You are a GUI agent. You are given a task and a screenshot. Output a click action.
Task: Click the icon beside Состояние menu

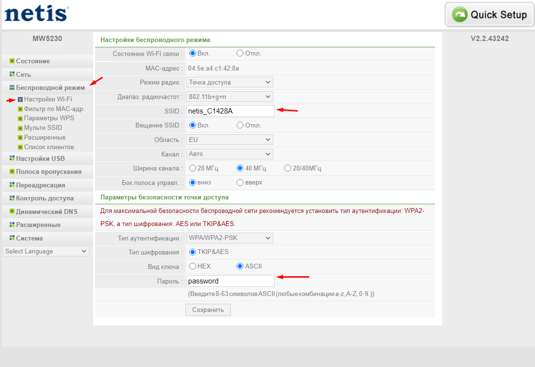[12, 61]
